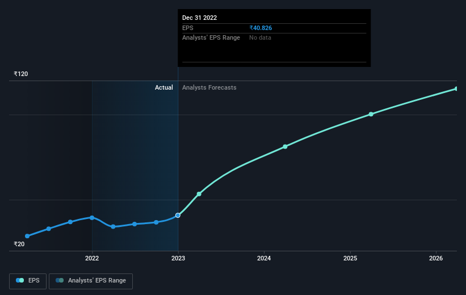Toggle the EPS legend button
The width and height of the screenshot is (466, 295).
coord(28,281)
